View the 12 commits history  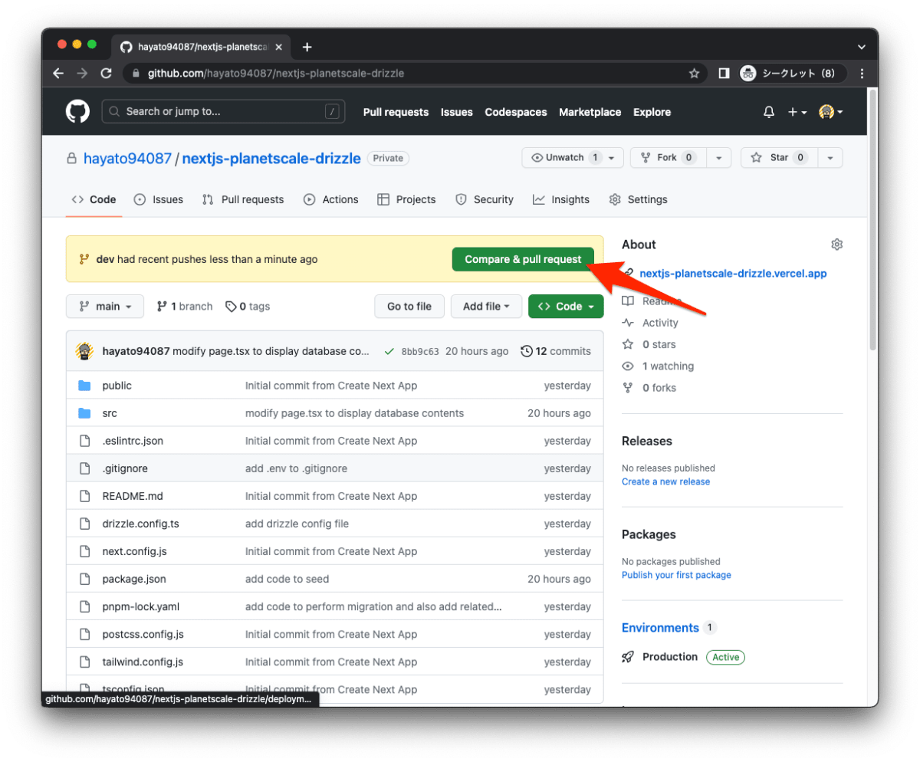coord(556,351)
